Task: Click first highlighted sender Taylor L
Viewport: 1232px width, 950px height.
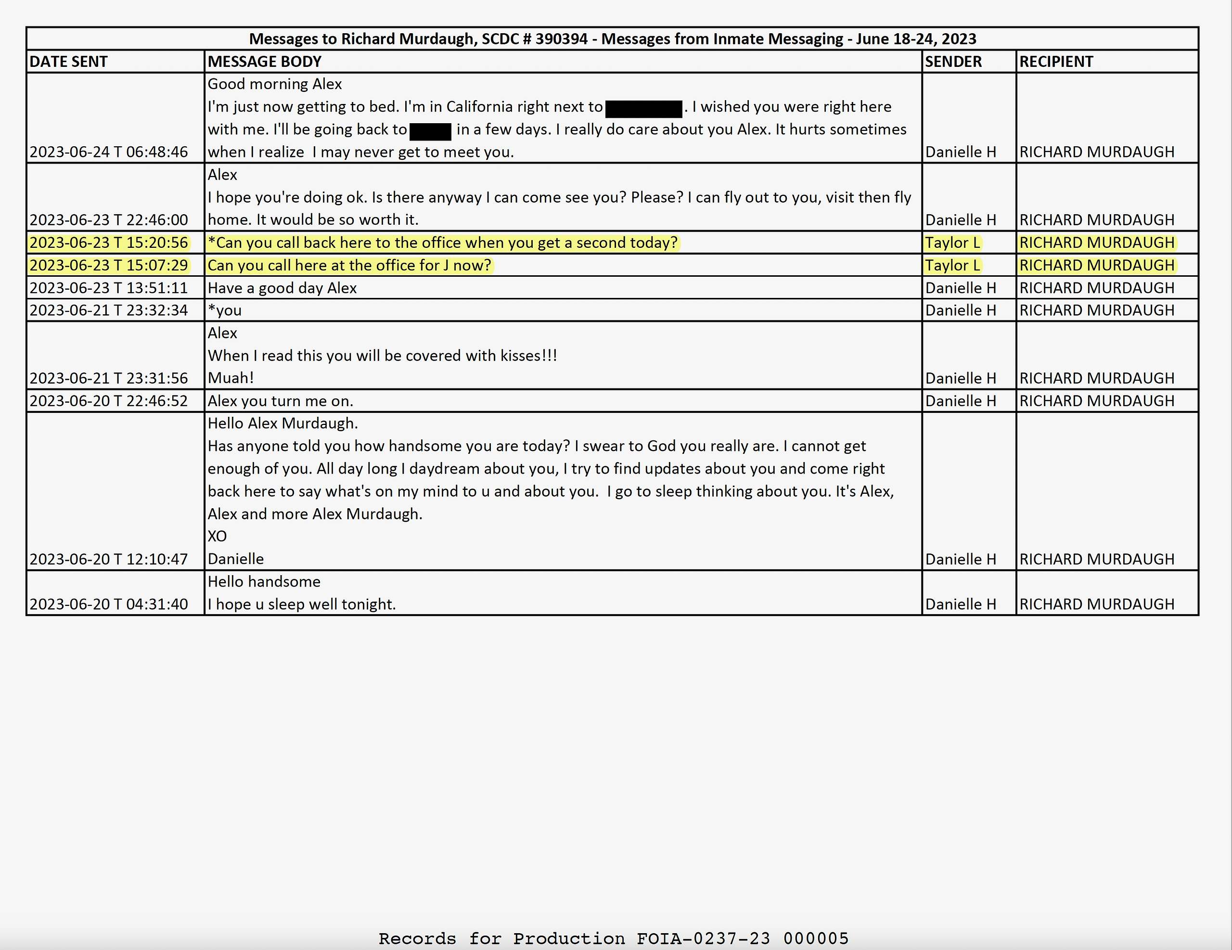Action: coord(952,243)
